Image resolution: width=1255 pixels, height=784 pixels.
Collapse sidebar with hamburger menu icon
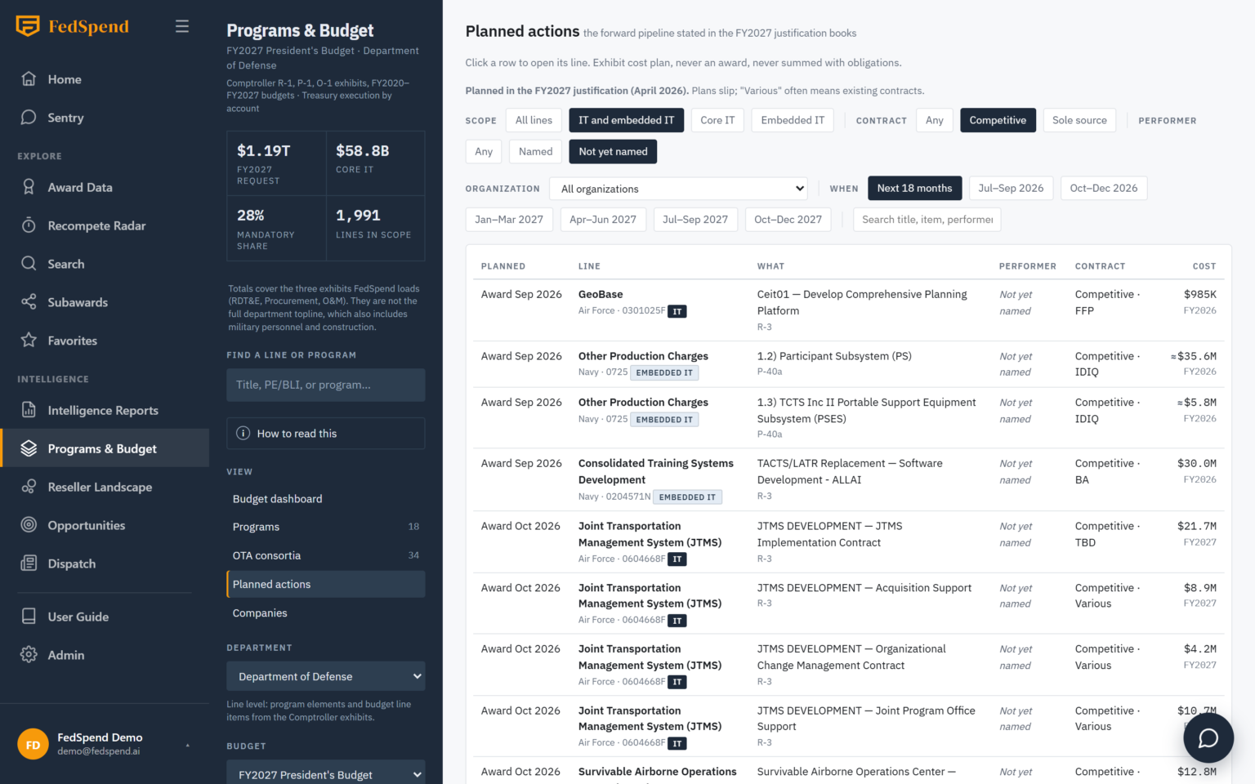click(182, 26)
